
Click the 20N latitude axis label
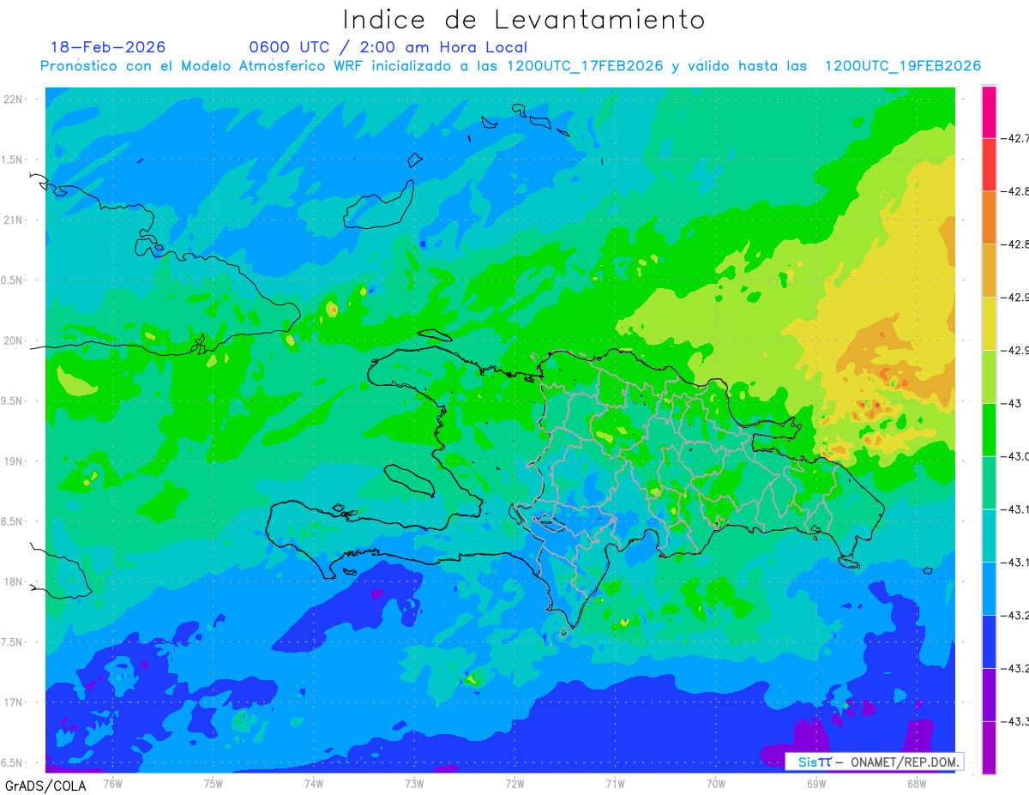coord(14,340)
